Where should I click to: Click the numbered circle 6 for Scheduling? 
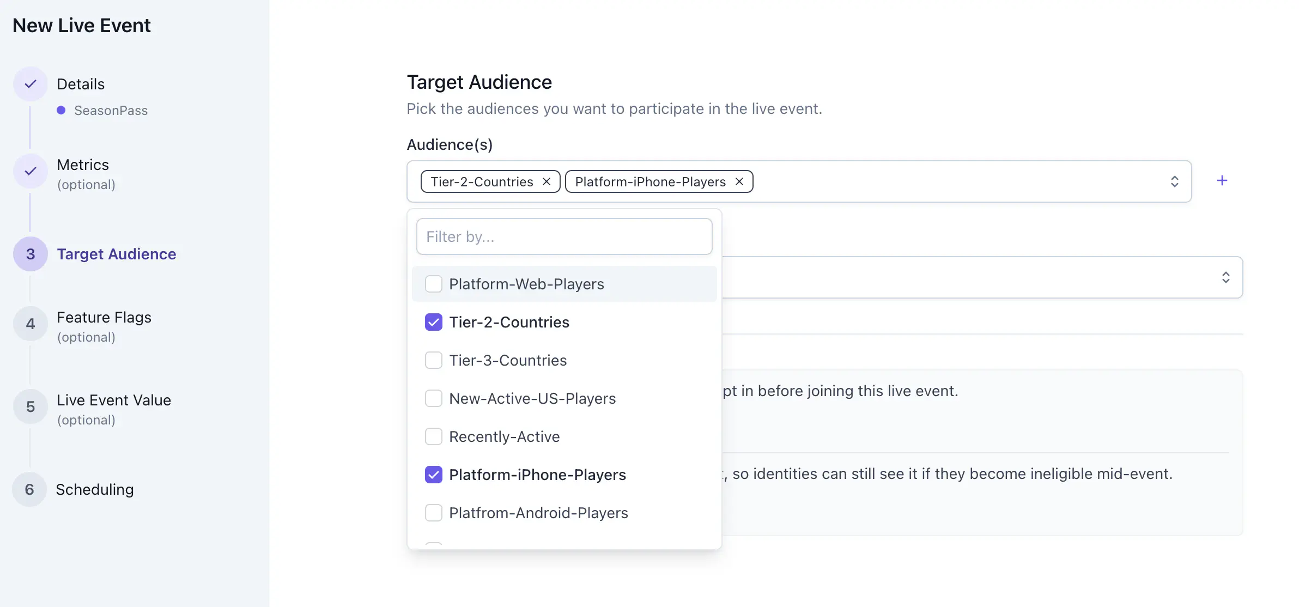[x=30, y=489]
